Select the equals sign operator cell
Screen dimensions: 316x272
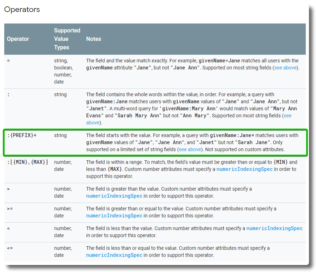point(8,60)
